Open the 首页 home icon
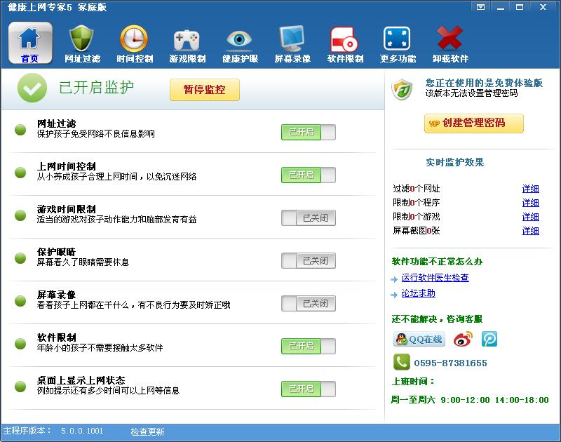The height and width of the screenshot is (442, 561). pyautogui.click(x=30, y=43)
